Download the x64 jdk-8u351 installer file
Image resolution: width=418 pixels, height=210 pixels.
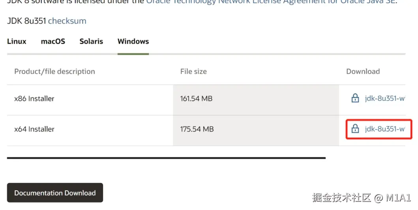pos(385,129)
